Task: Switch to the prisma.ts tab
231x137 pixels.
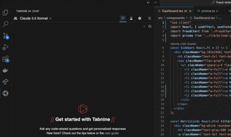Action: point(208,11)
